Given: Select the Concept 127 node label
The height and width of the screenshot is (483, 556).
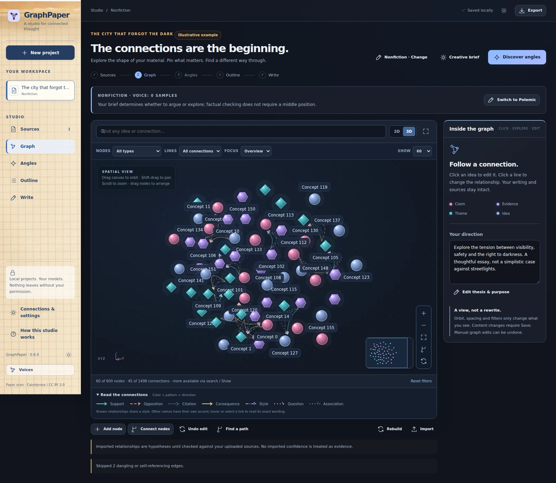Looking at the screenshot, I should 285,353.
